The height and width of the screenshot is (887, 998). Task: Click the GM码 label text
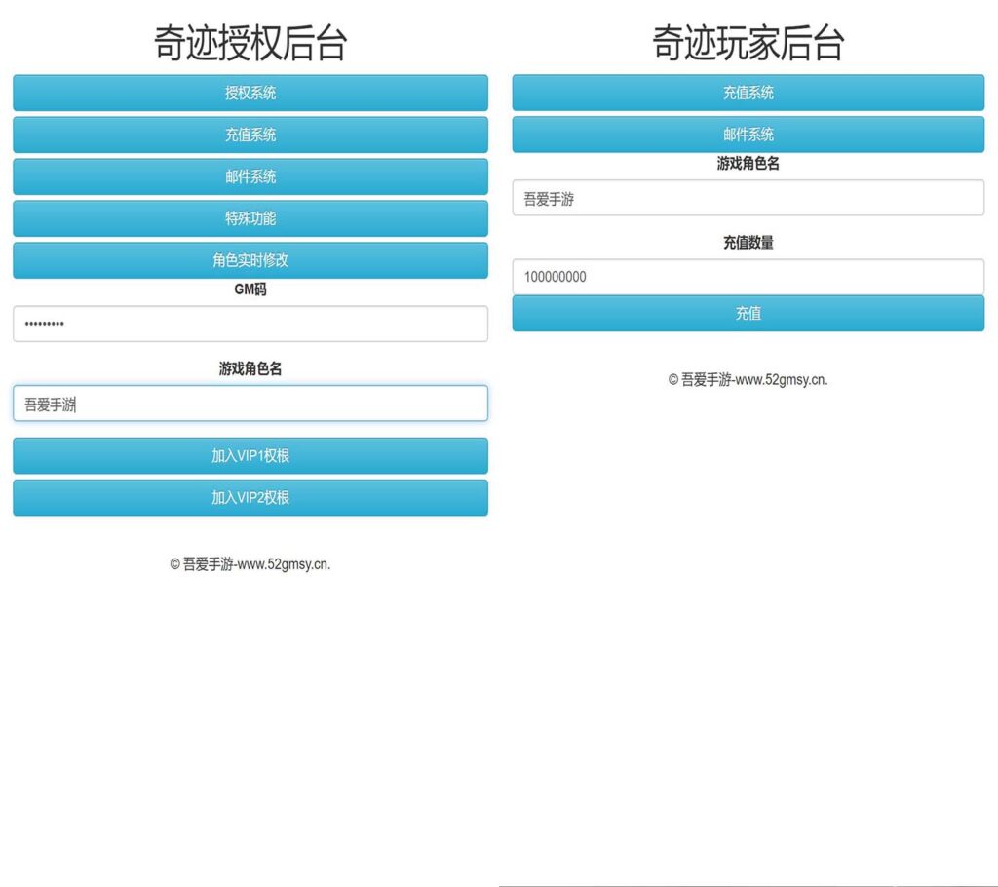[x=249, y=289]
